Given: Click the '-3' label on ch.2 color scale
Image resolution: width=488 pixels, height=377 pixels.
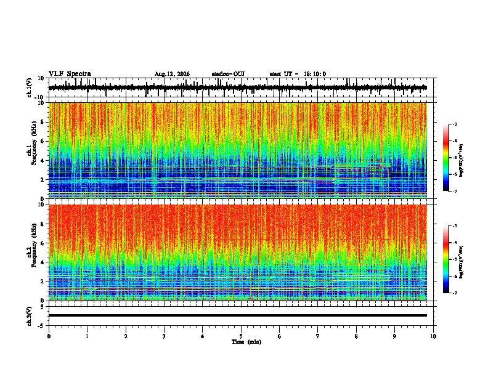Looking at the screenshot, I should click(454, 226).
